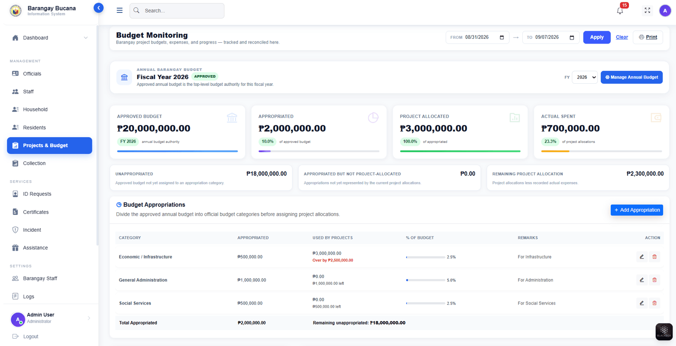Edit the Social Services appropriation
Viewport: 676px width, 346px height.
[641, 303]
